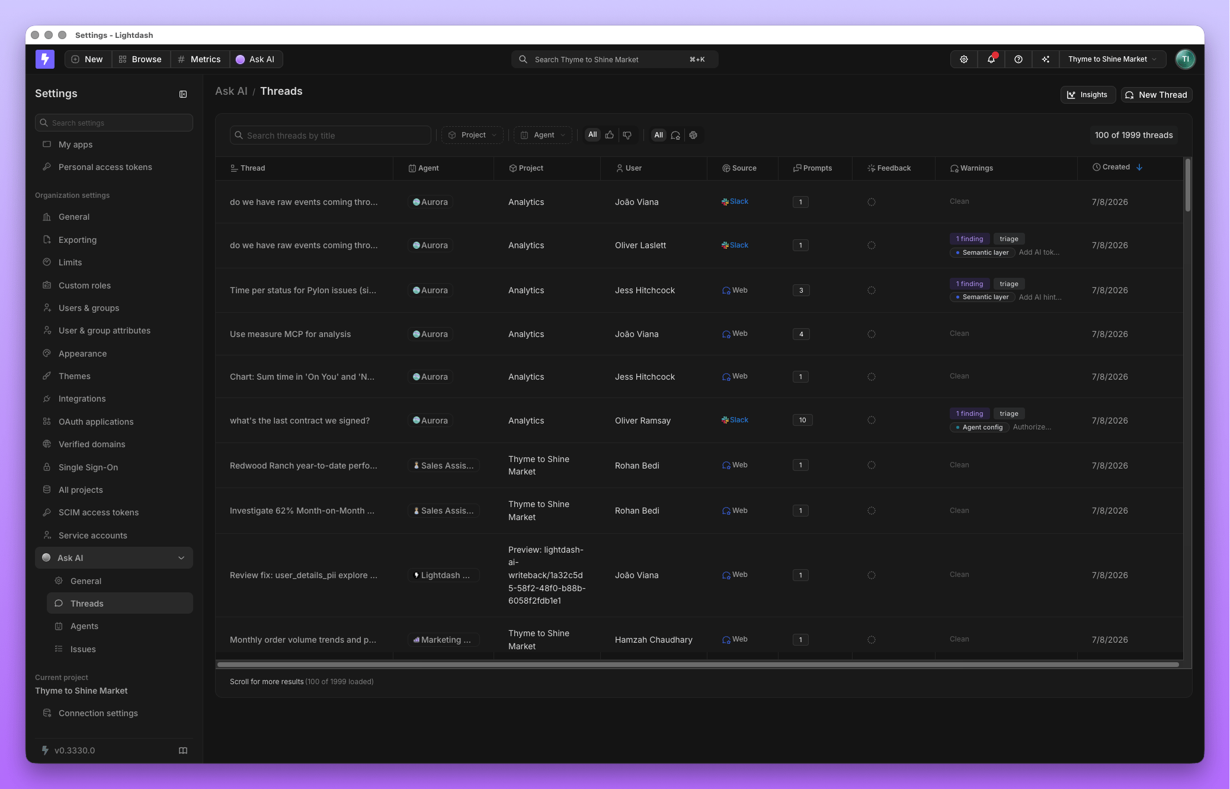Click the table horizontal scrollbar
This screenshot has width=1230, height=789.
point(698,665)
